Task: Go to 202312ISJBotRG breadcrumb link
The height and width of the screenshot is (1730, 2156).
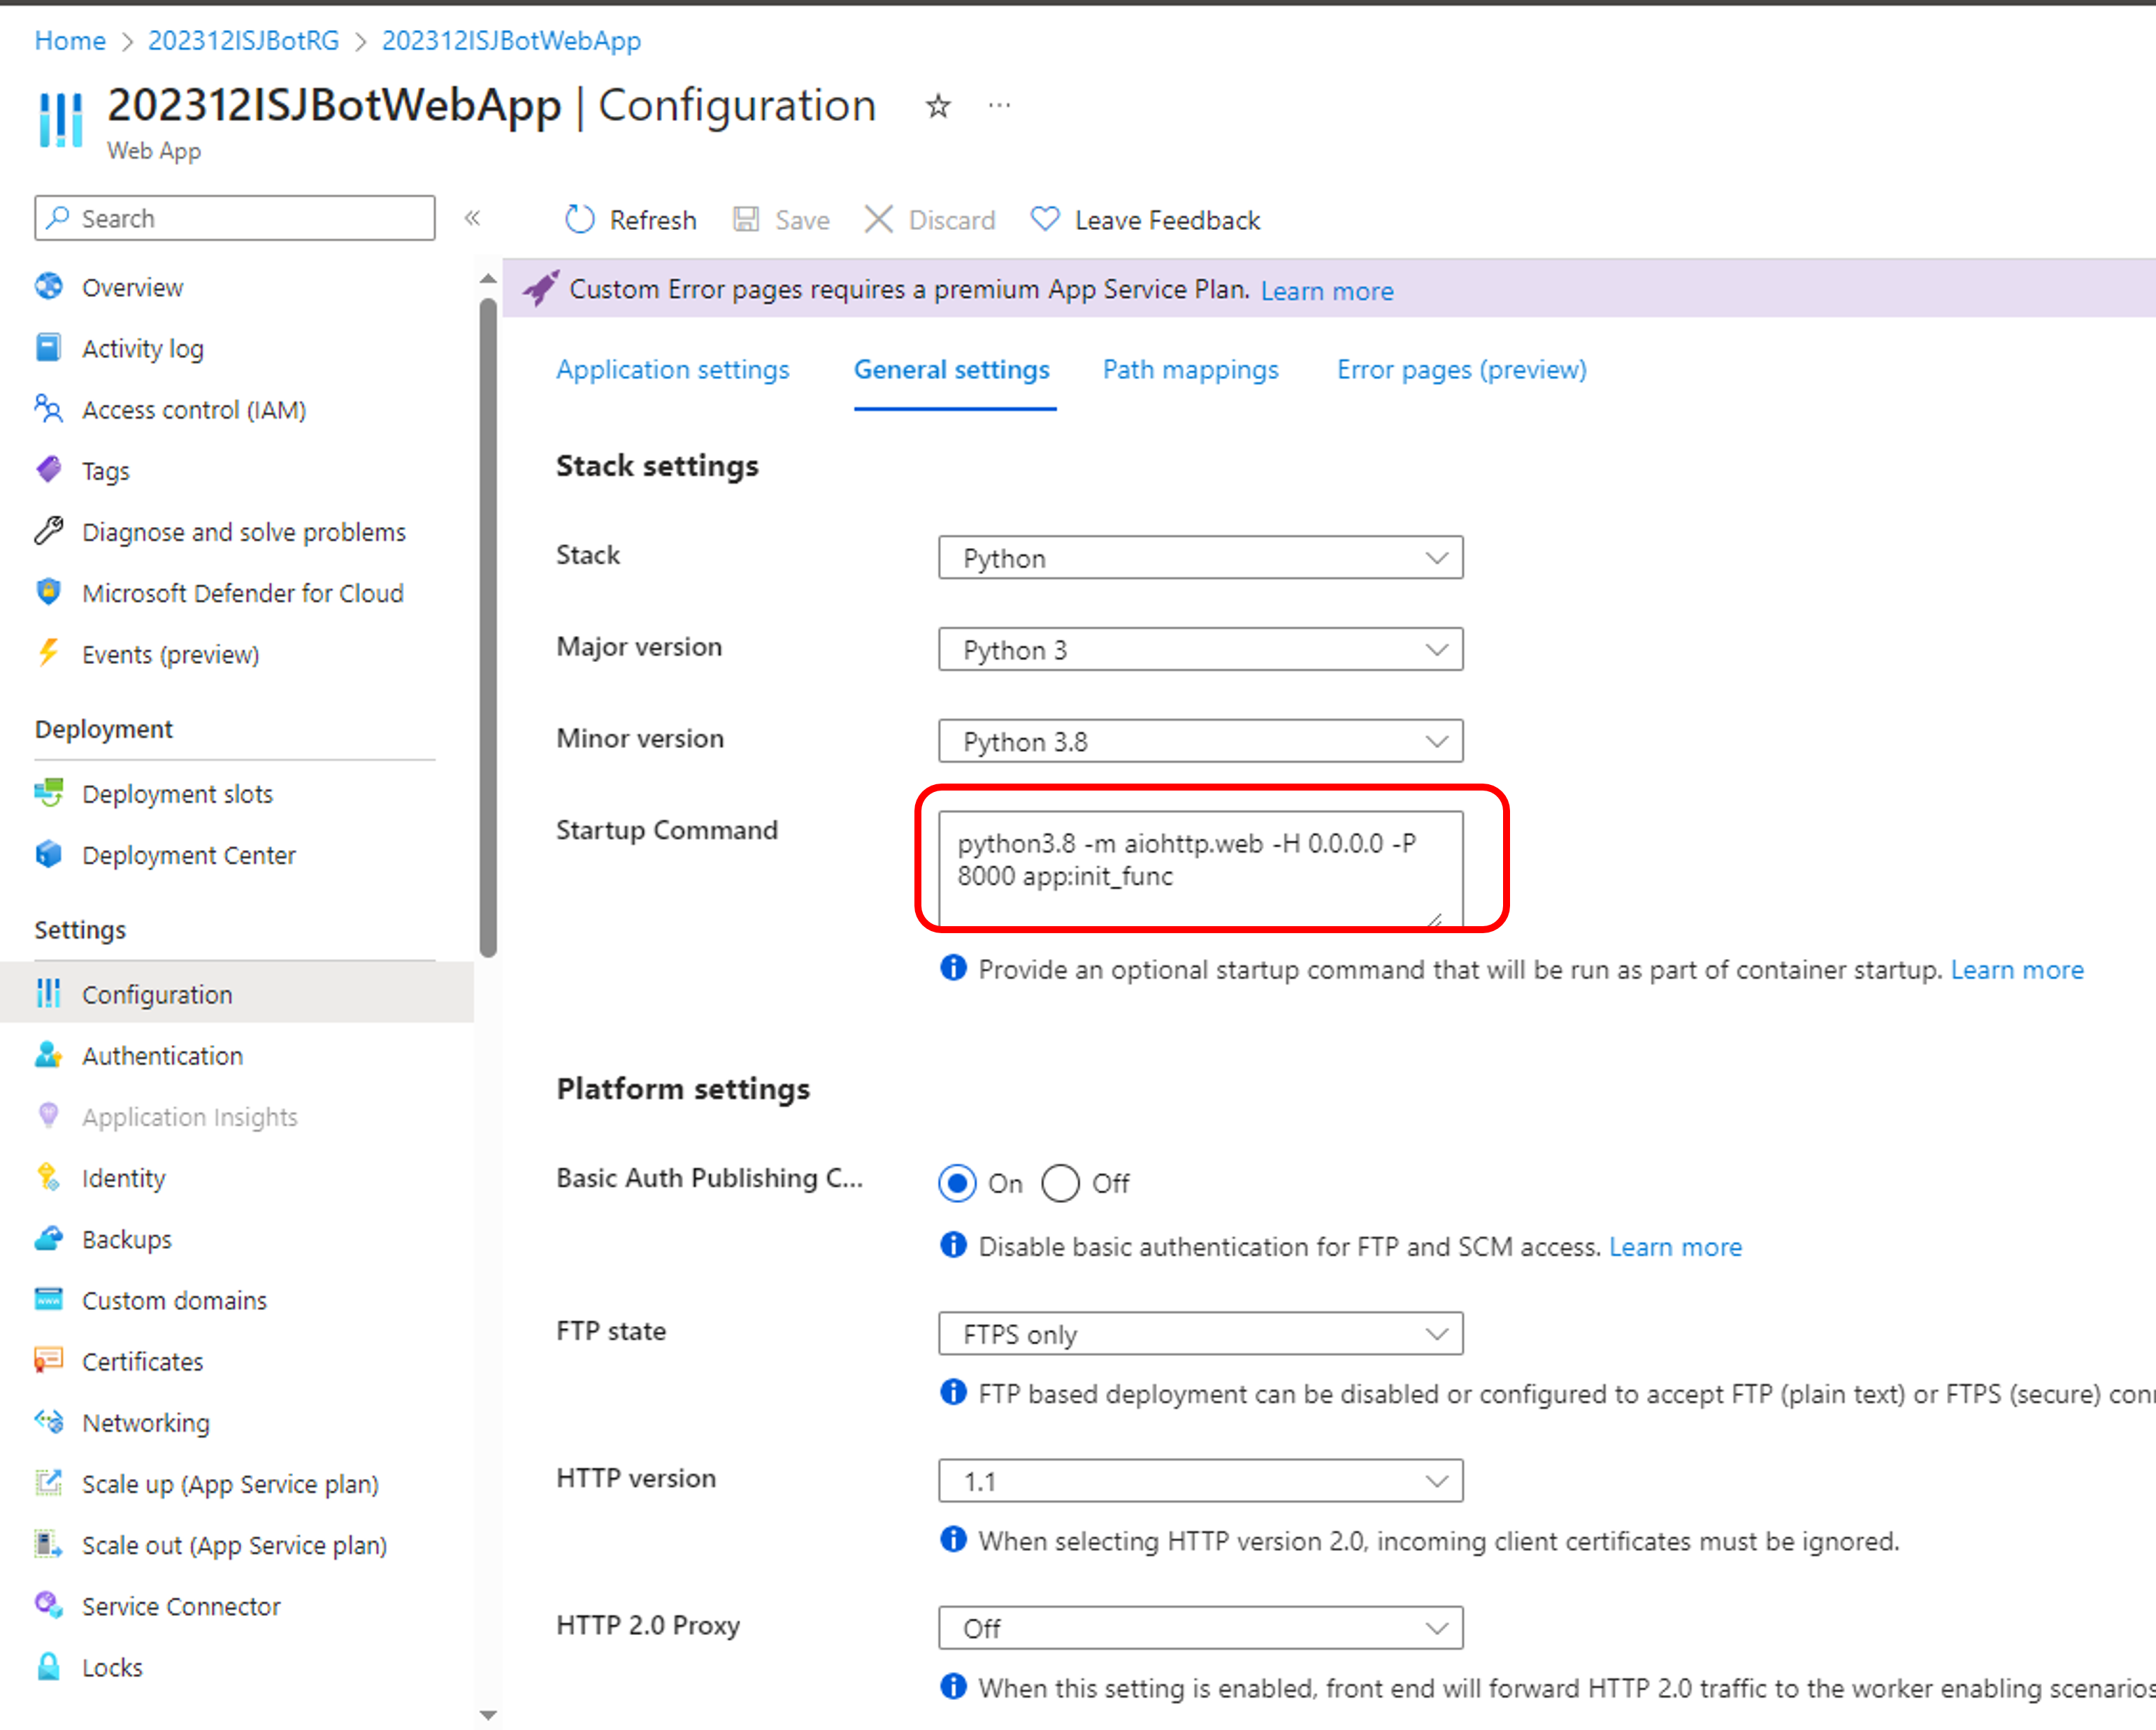Action: (x=243, y=41)
